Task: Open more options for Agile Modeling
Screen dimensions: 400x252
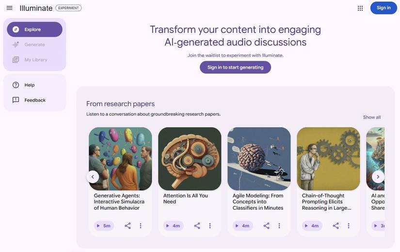Action: click(279, 226)
